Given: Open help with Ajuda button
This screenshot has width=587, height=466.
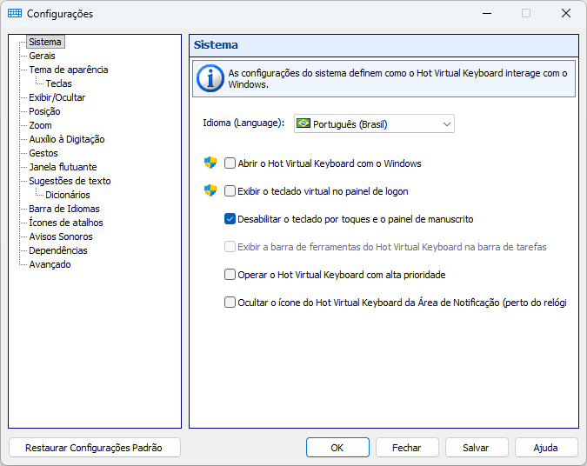Looking at the screenshot, I should (546, 448).
